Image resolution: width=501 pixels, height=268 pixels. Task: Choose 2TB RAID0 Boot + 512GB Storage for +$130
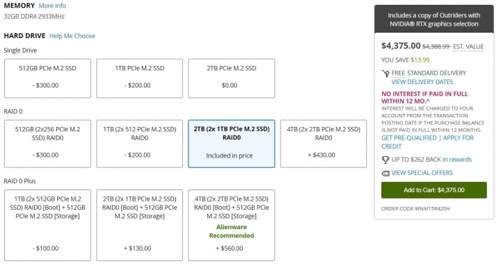point(140,225)
